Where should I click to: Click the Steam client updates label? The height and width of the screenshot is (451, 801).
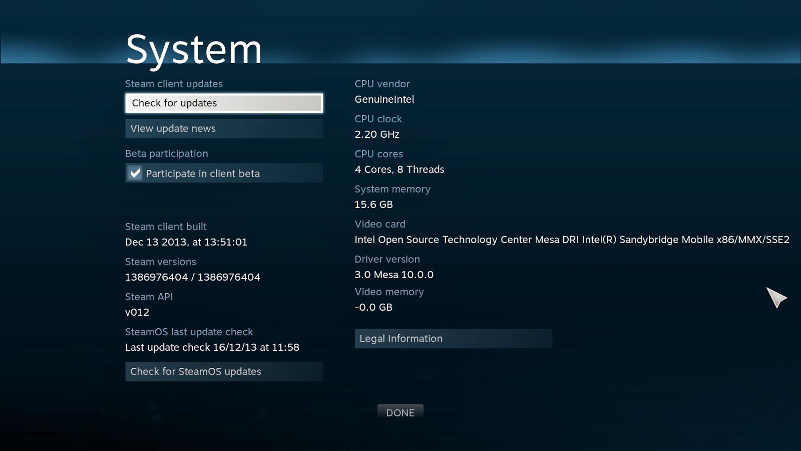coord(174,84)
